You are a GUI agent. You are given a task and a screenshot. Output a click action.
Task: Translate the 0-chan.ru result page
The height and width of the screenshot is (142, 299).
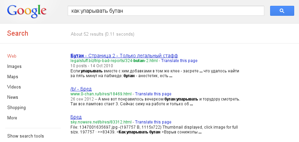tap(153, 94)
